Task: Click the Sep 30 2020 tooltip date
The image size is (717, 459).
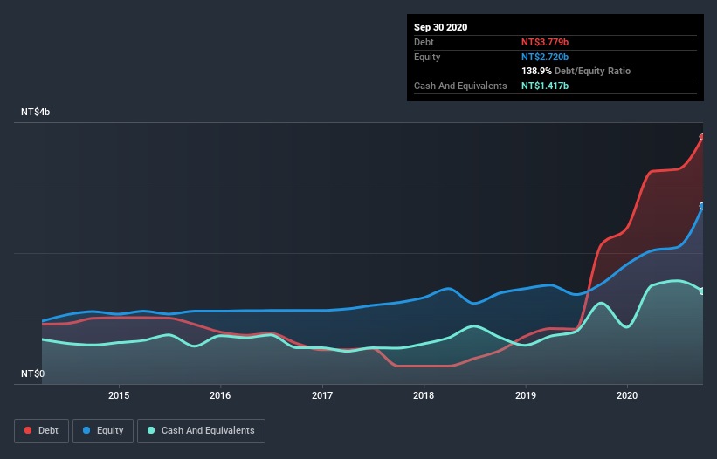Action: 441,27
